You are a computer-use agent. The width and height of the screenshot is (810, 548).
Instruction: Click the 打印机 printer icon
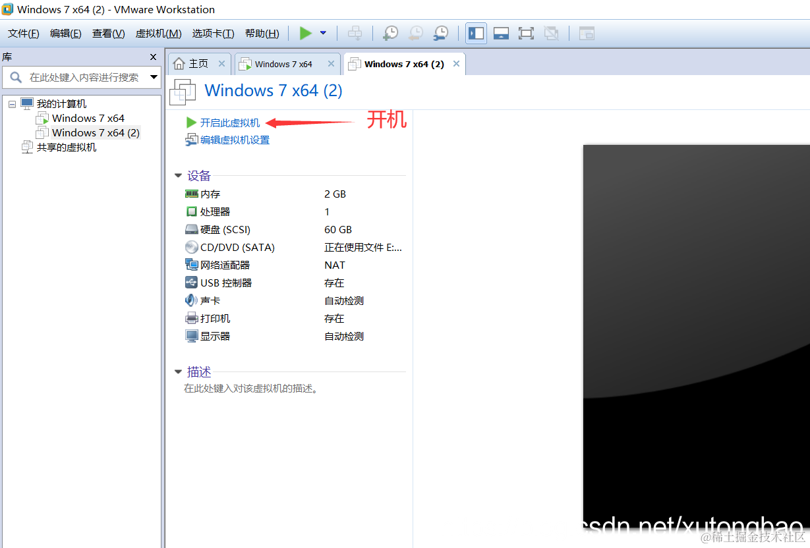191,318
